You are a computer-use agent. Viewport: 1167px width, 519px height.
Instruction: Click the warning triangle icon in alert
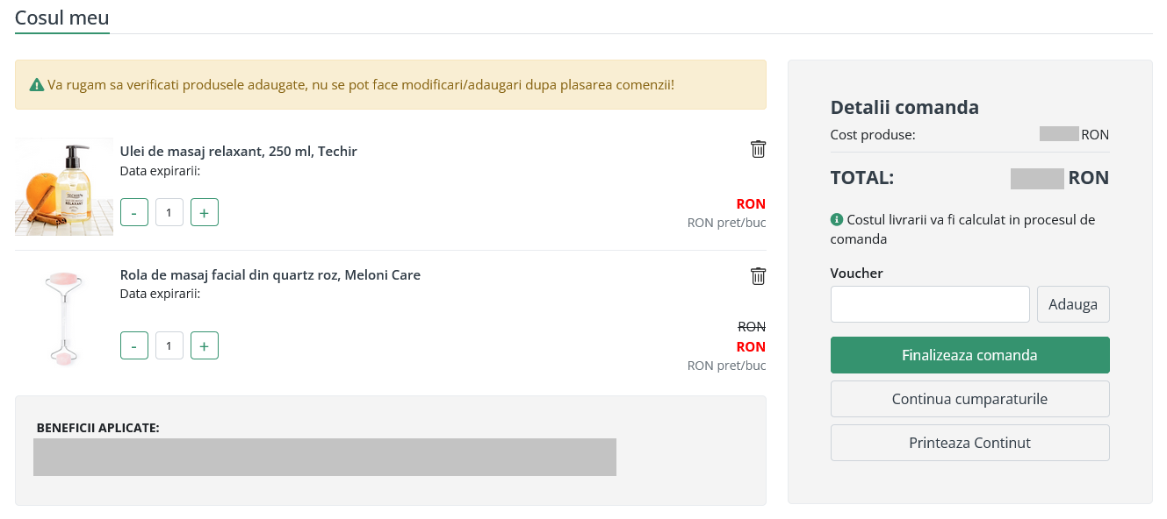tap(37, 85)
